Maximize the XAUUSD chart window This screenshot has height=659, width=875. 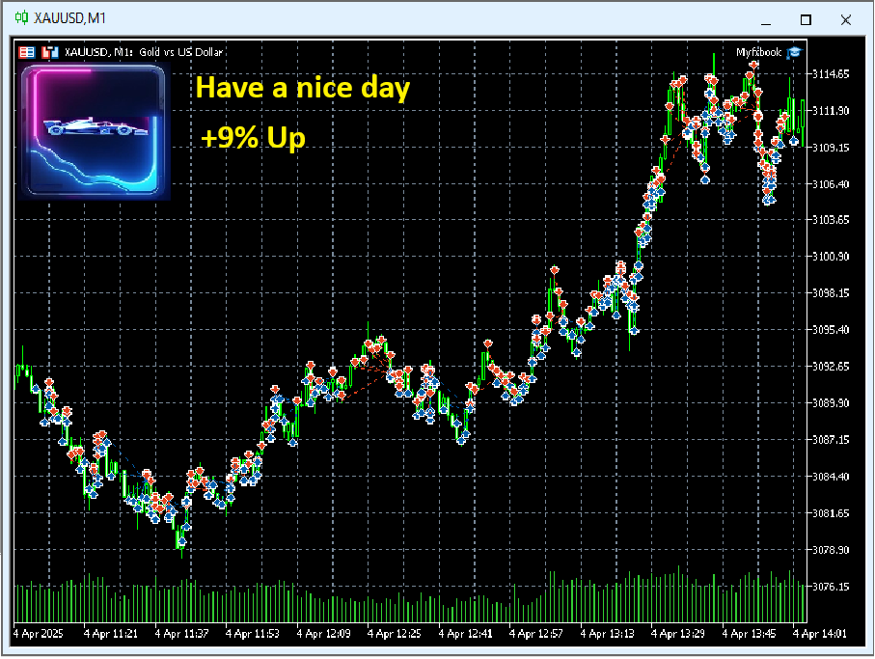point(806,20)
